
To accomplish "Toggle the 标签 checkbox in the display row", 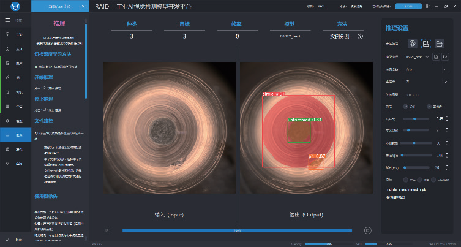I will tap(405, 107).
